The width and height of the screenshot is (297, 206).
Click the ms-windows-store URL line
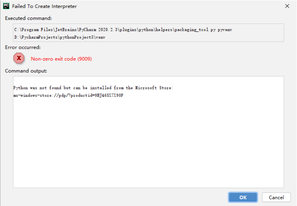click(68, 96)
